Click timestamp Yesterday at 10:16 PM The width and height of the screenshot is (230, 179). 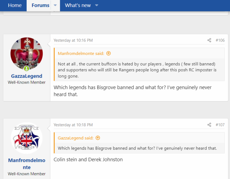[x=73, y=40]
